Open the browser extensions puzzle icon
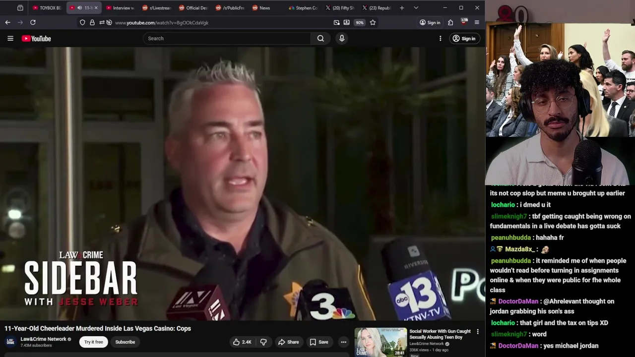 tap(450, 22)
